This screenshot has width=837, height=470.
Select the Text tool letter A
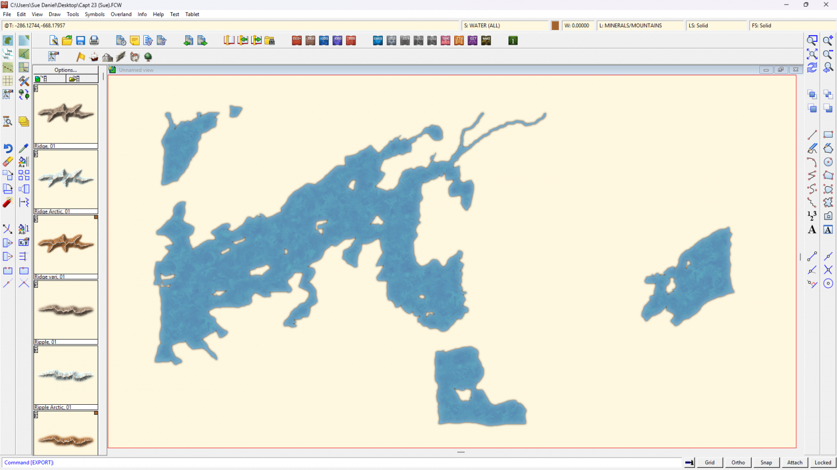coord(812,230)
